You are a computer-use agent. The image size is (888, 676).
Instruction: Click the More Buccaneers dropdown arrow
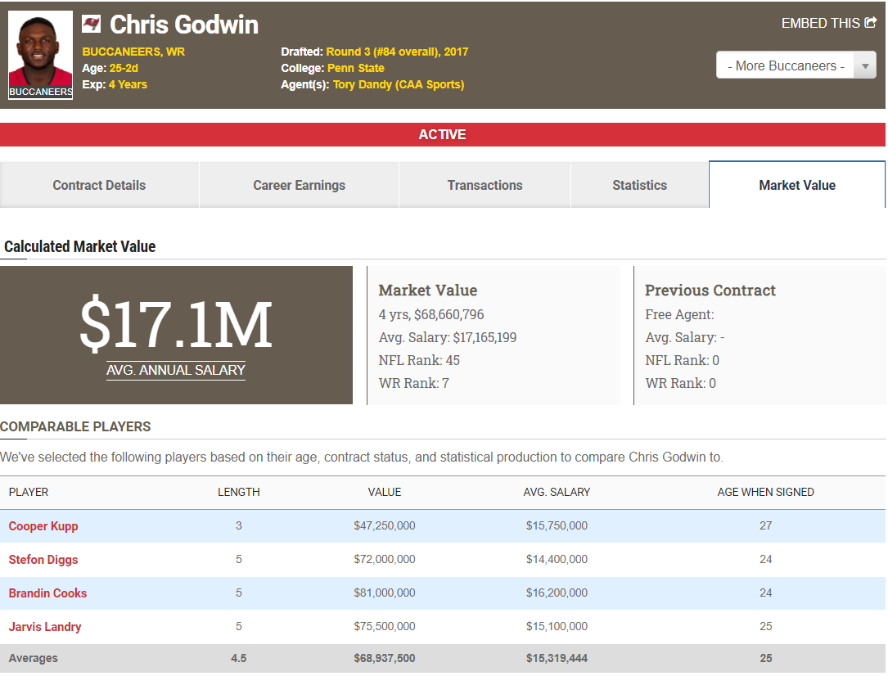click(864, 65)
